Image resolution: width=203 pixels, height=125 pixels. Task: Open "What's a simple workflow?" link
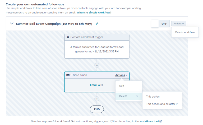94,13
